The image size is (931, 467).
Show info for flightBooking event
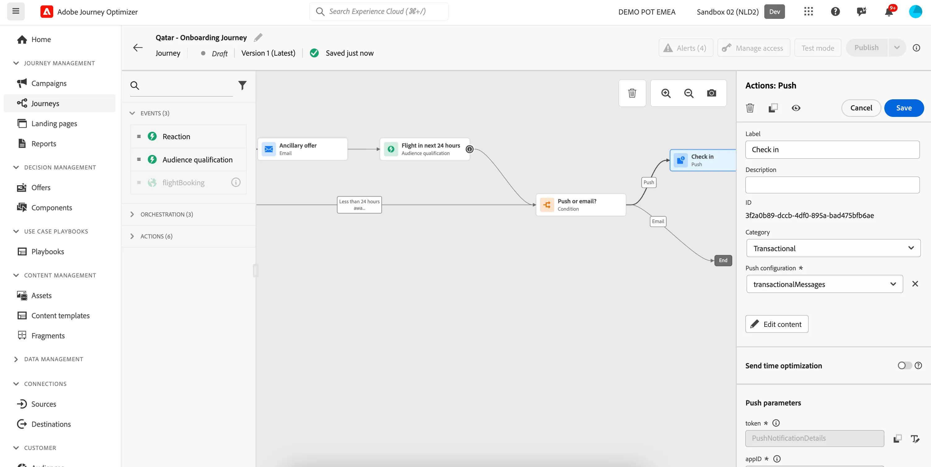click(x=236, y=182)
